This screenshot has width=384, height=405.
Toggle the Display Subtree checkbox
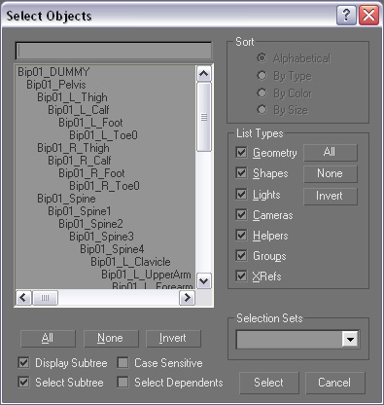tap(23, 362)
